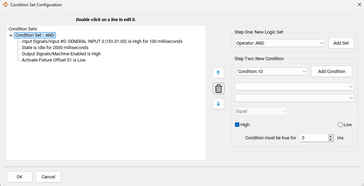364x186 pixels.
Task: Enable the Low checkbox
Action: click(340, 125)
